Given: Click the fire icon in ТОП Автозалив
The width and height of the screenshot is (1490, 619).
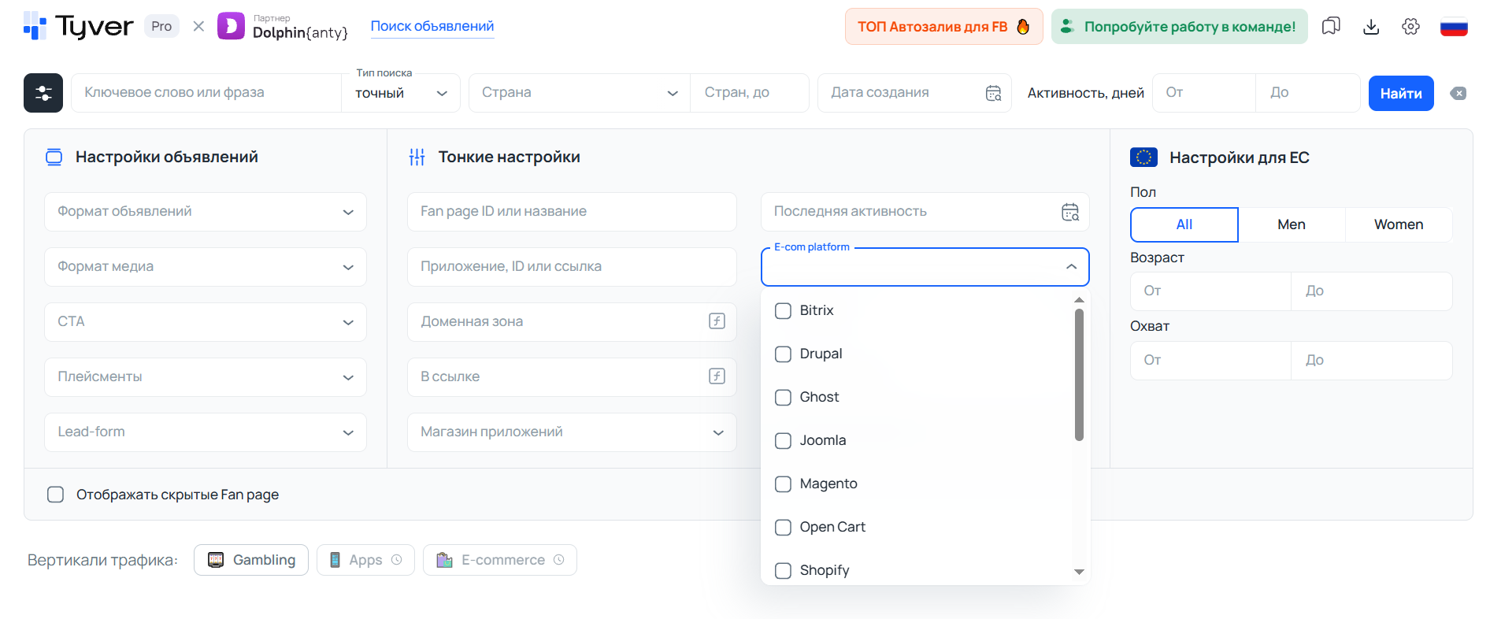Looking at the screenshot, I should click(x=1023, y=27).
